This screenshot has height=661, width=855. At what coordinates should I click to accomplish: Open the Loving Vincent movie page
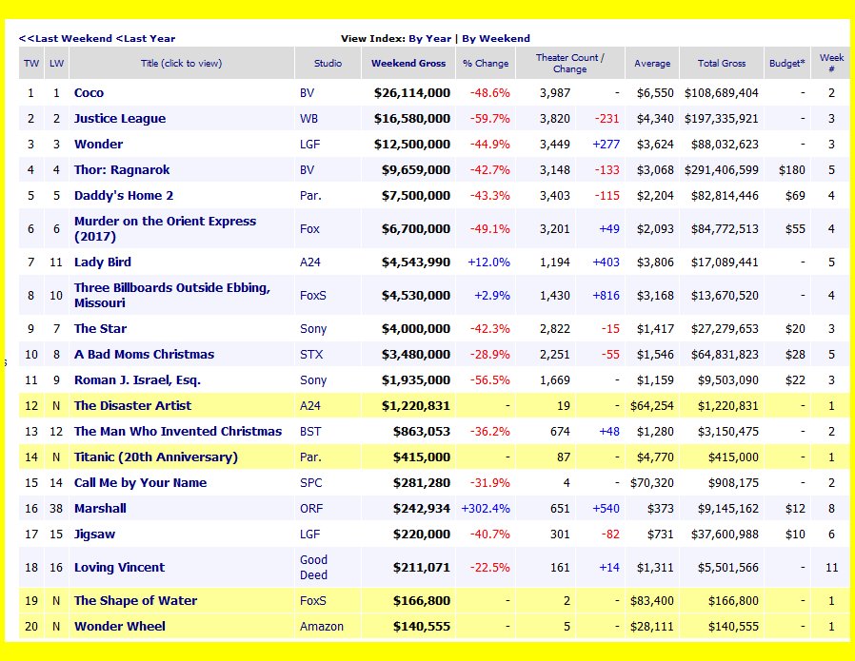click(x=119, y=568)
